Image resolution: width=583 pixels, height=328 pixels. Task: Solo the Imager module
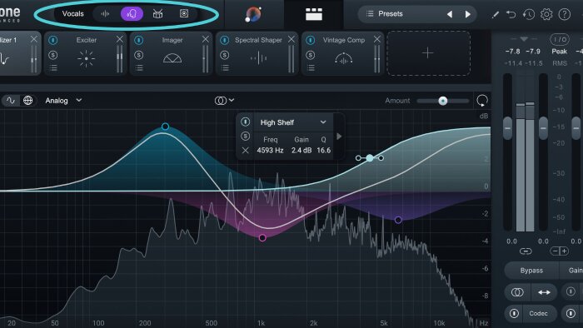point(139,55)
